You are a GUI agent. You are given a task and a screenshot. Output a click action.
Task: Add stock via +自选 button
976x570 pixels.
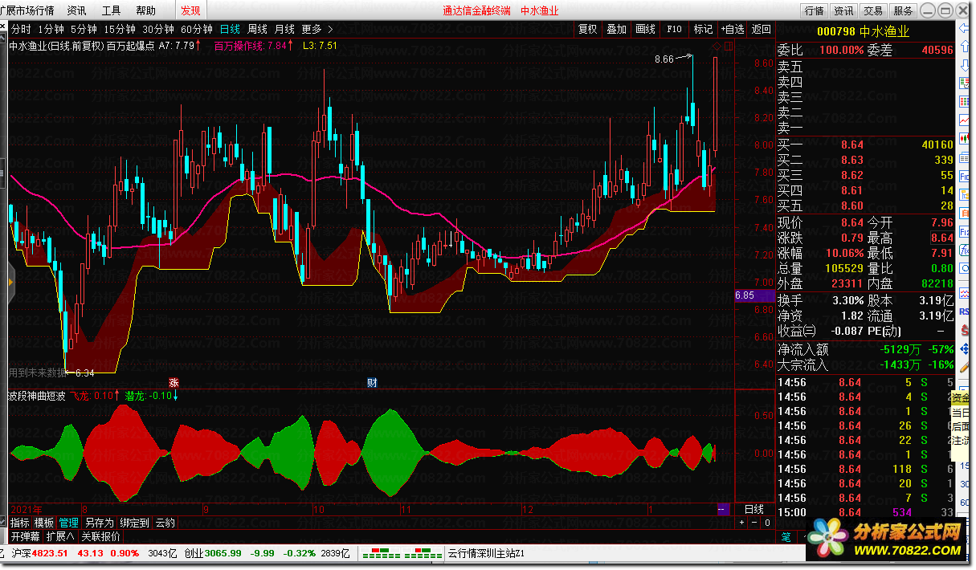coord(732,29)
